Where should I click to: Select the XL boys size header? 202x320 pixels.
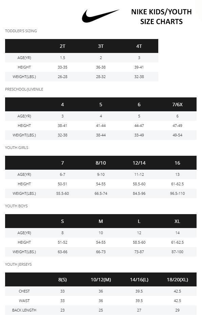point(177,221)
